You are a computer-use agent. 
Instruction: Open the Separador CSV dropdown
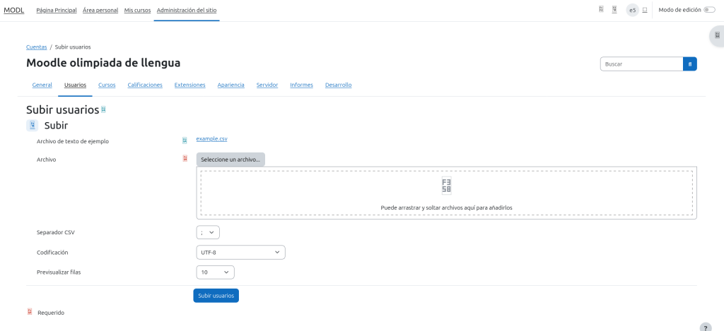pyautogui.click(x=208, y=232)
